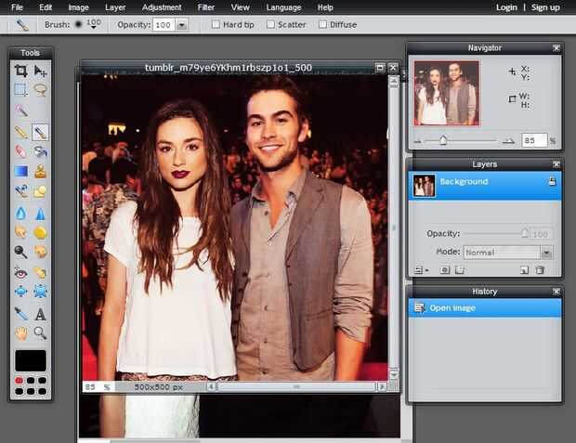The image size is (576, 443).
Task: Add a layer mask in Layers panel
Action: click(x=445, y=270)
